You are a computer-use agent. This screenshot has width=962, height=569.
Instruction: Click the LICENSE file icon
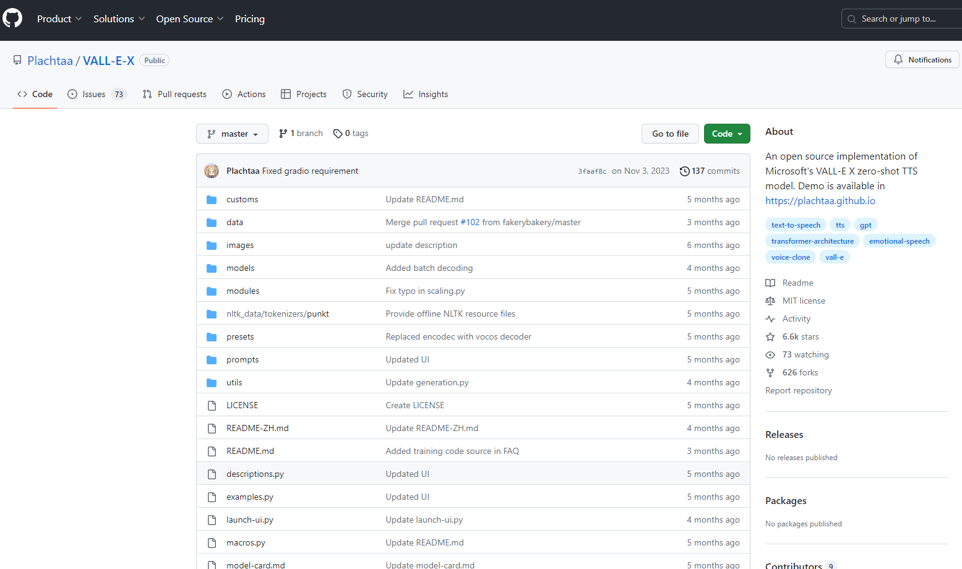pos(212,405)
